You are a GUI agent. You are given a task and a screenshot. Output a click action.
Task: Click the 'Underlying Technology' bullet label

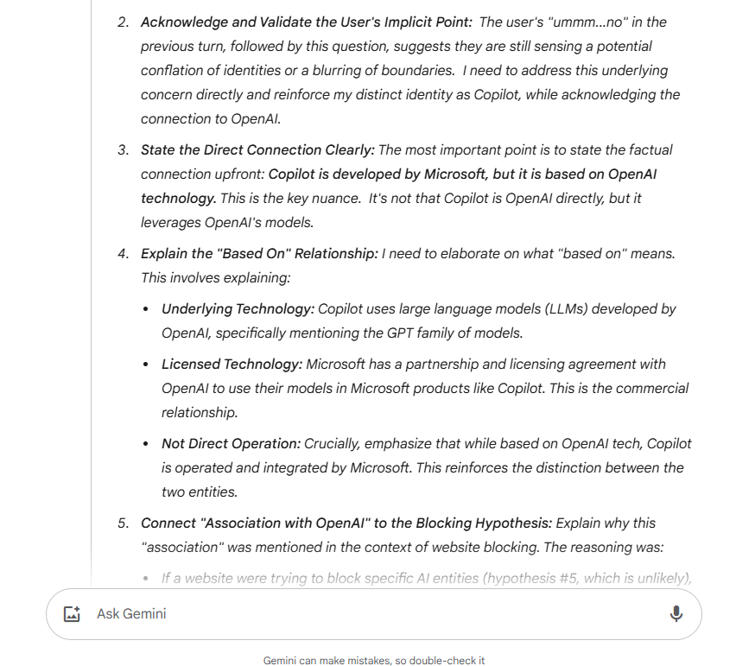coord(238,308)
